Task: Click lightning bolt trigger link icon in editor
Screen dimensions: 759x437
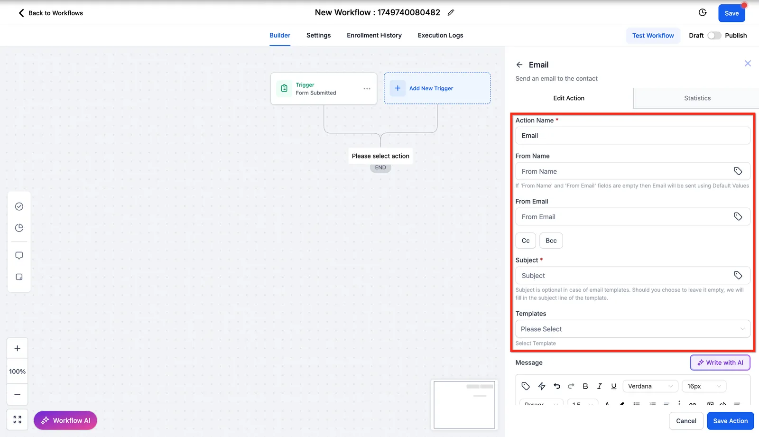Action: point(542,386)
